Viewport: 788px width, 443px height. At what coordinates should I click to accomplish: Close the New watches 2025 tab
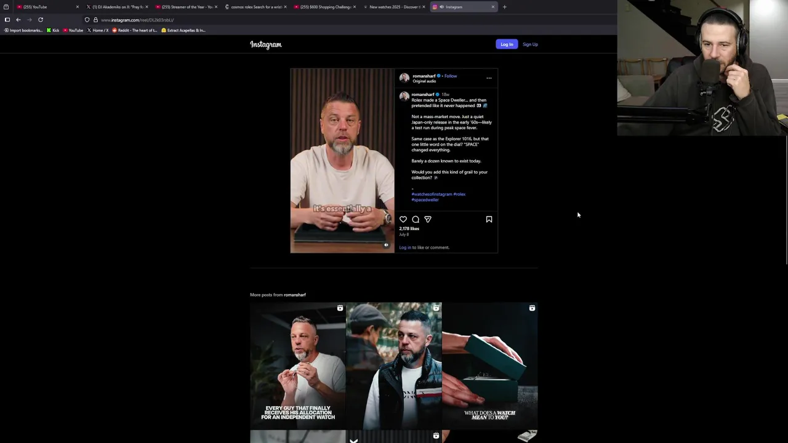[424, 7]
